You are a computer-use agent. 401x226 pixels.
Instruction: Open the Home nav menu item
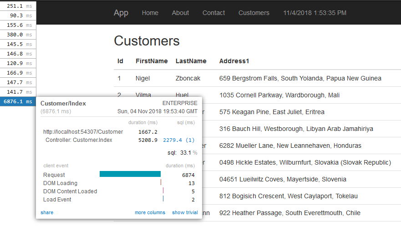pyautogui.click(x=150, y=13)
